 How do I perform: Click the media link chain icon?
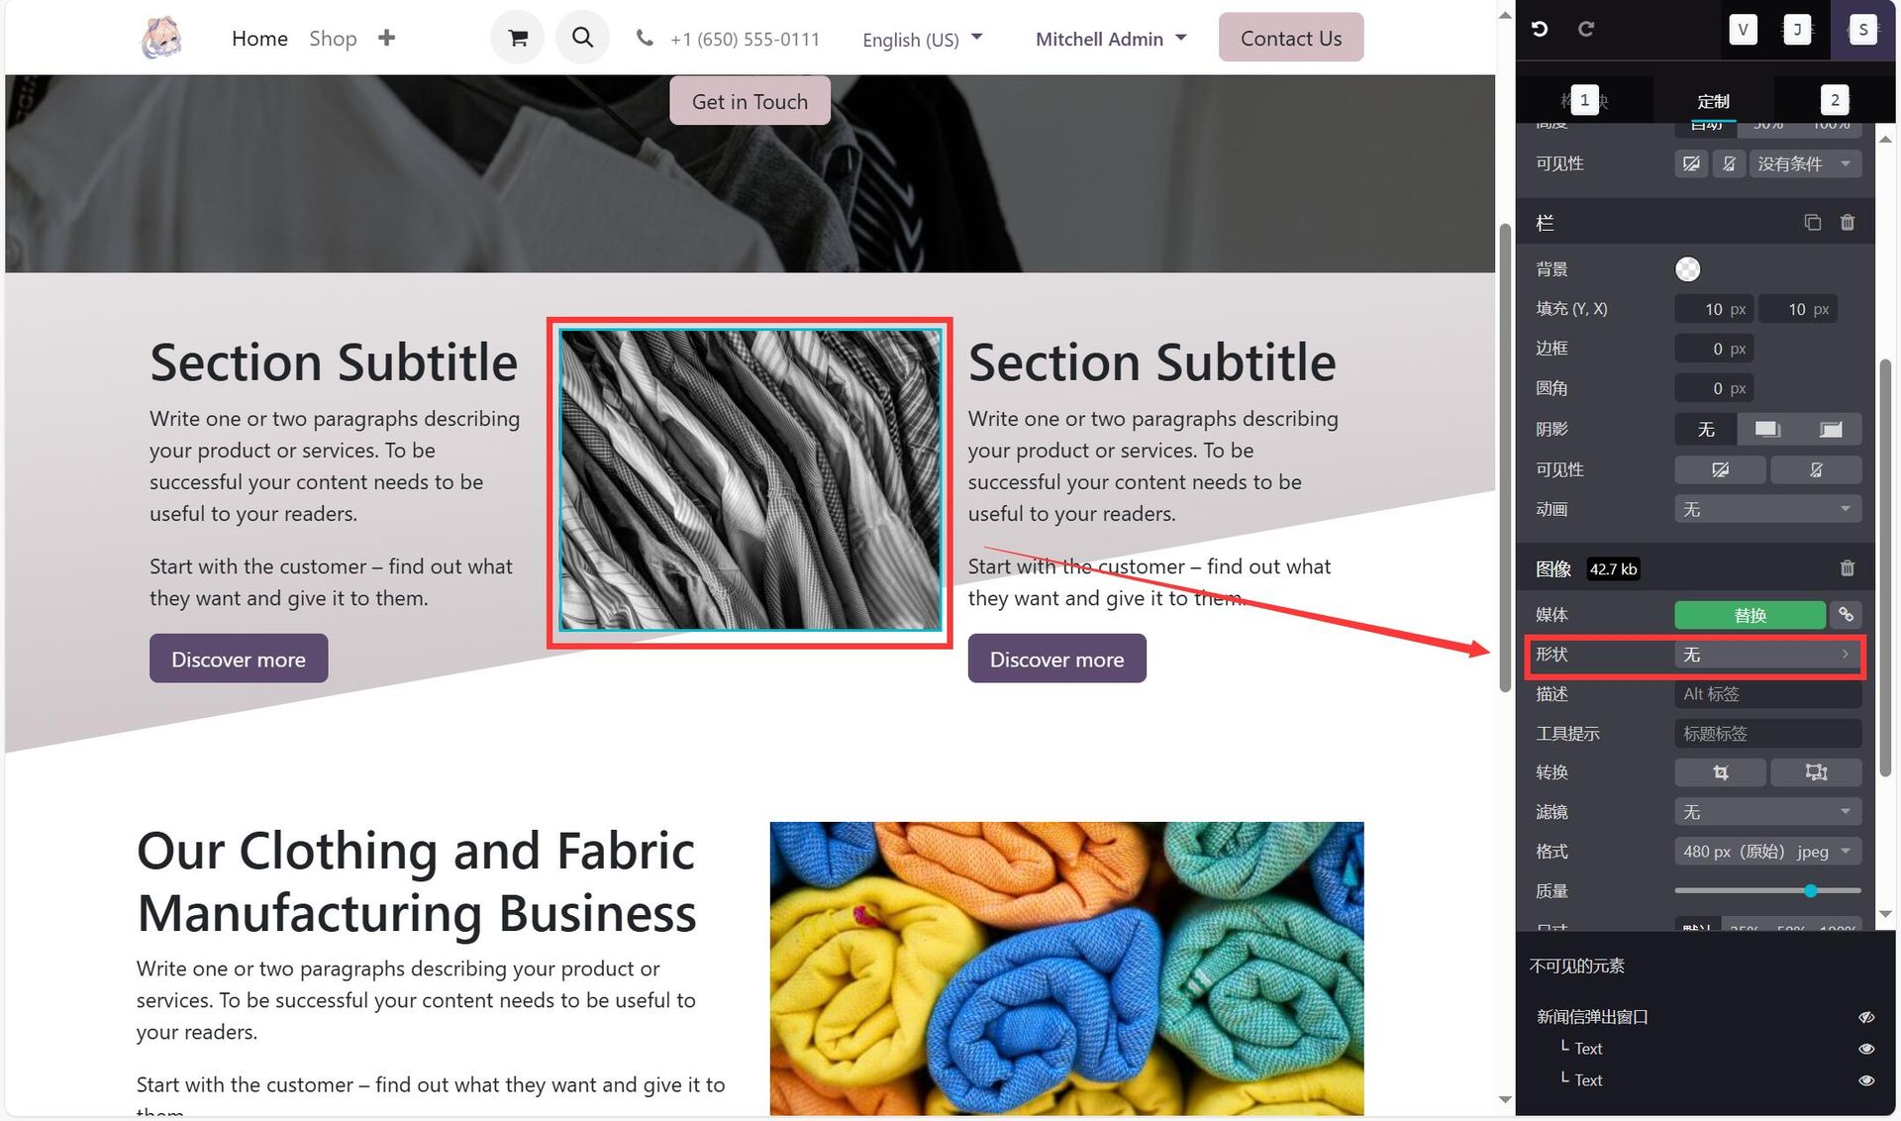coord(1846,615)
